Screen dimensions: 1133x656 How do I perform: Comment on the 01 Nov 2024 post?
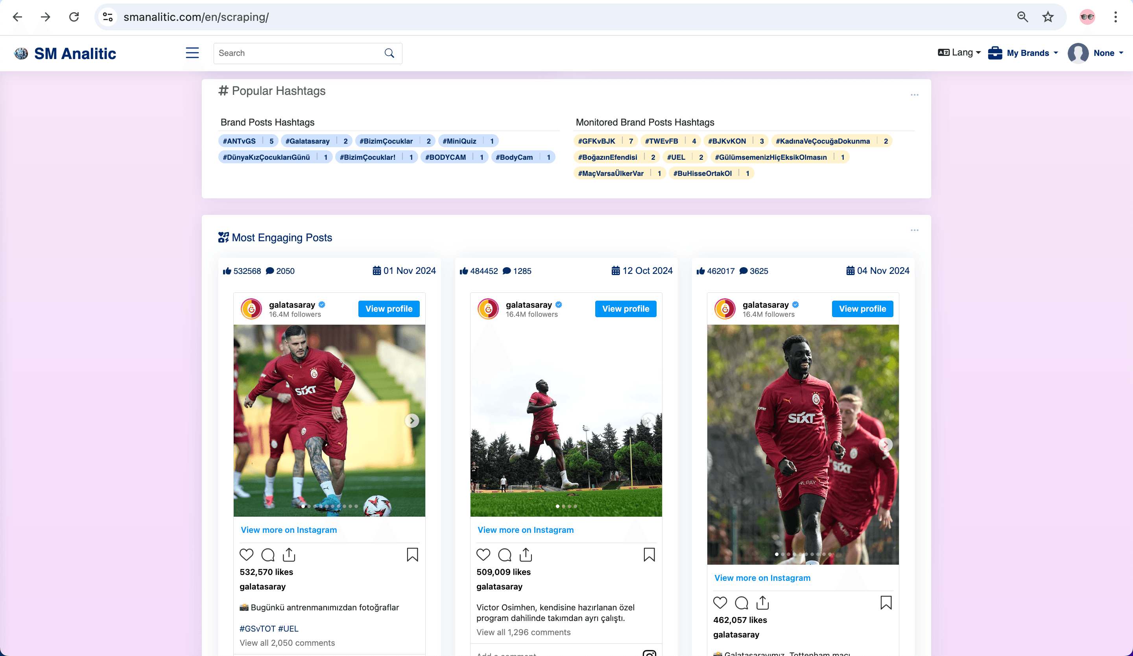[268, 555]
